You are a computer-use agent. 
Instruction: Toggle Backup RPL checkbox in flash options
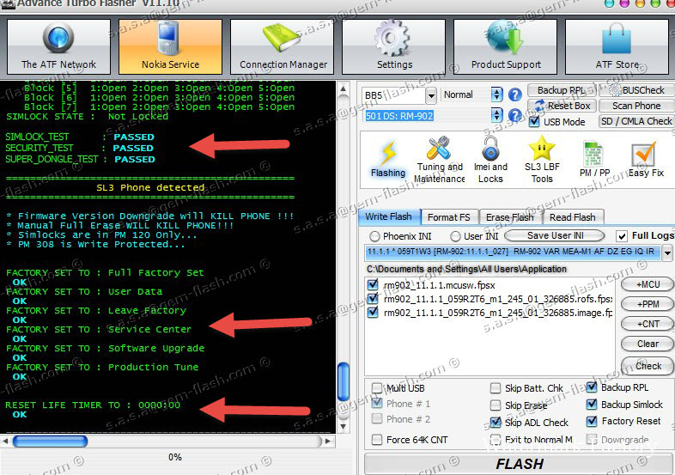[592, 387]
